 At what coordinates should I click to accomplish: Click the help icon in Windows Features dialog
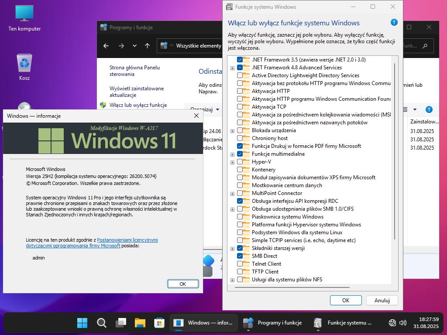coord(394,23)
